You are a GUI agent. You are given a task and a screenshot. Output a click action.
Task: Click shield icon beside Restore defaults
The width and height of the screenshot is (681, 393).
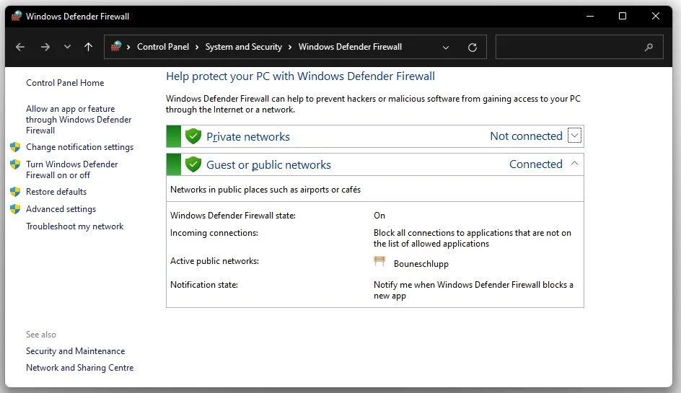coord(15,192)
